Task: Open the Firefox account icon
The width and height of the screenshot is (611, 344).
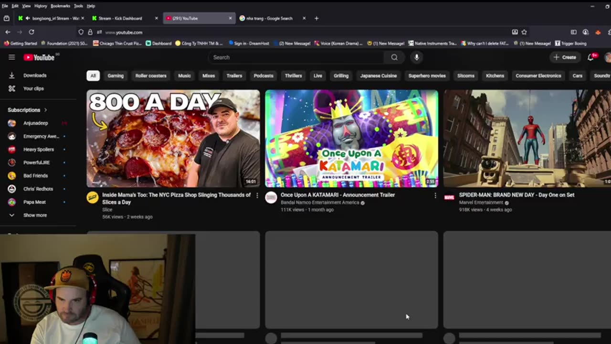Action: click(585, 32)
